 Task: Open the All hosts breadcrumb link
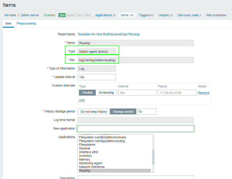point(10,15)
